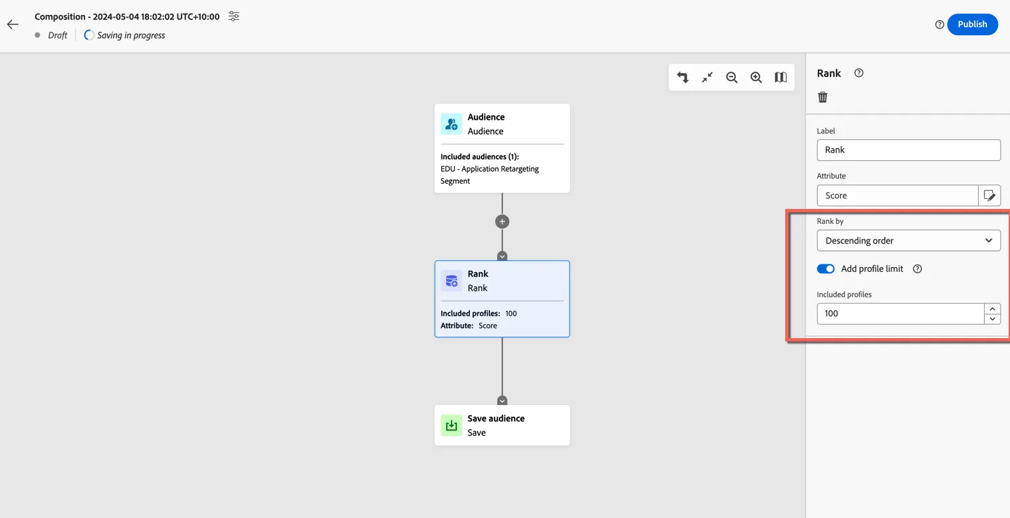Open the help icon beside Publish
The width and height of the screenshot is (1010, 518).
pos(940,24)
